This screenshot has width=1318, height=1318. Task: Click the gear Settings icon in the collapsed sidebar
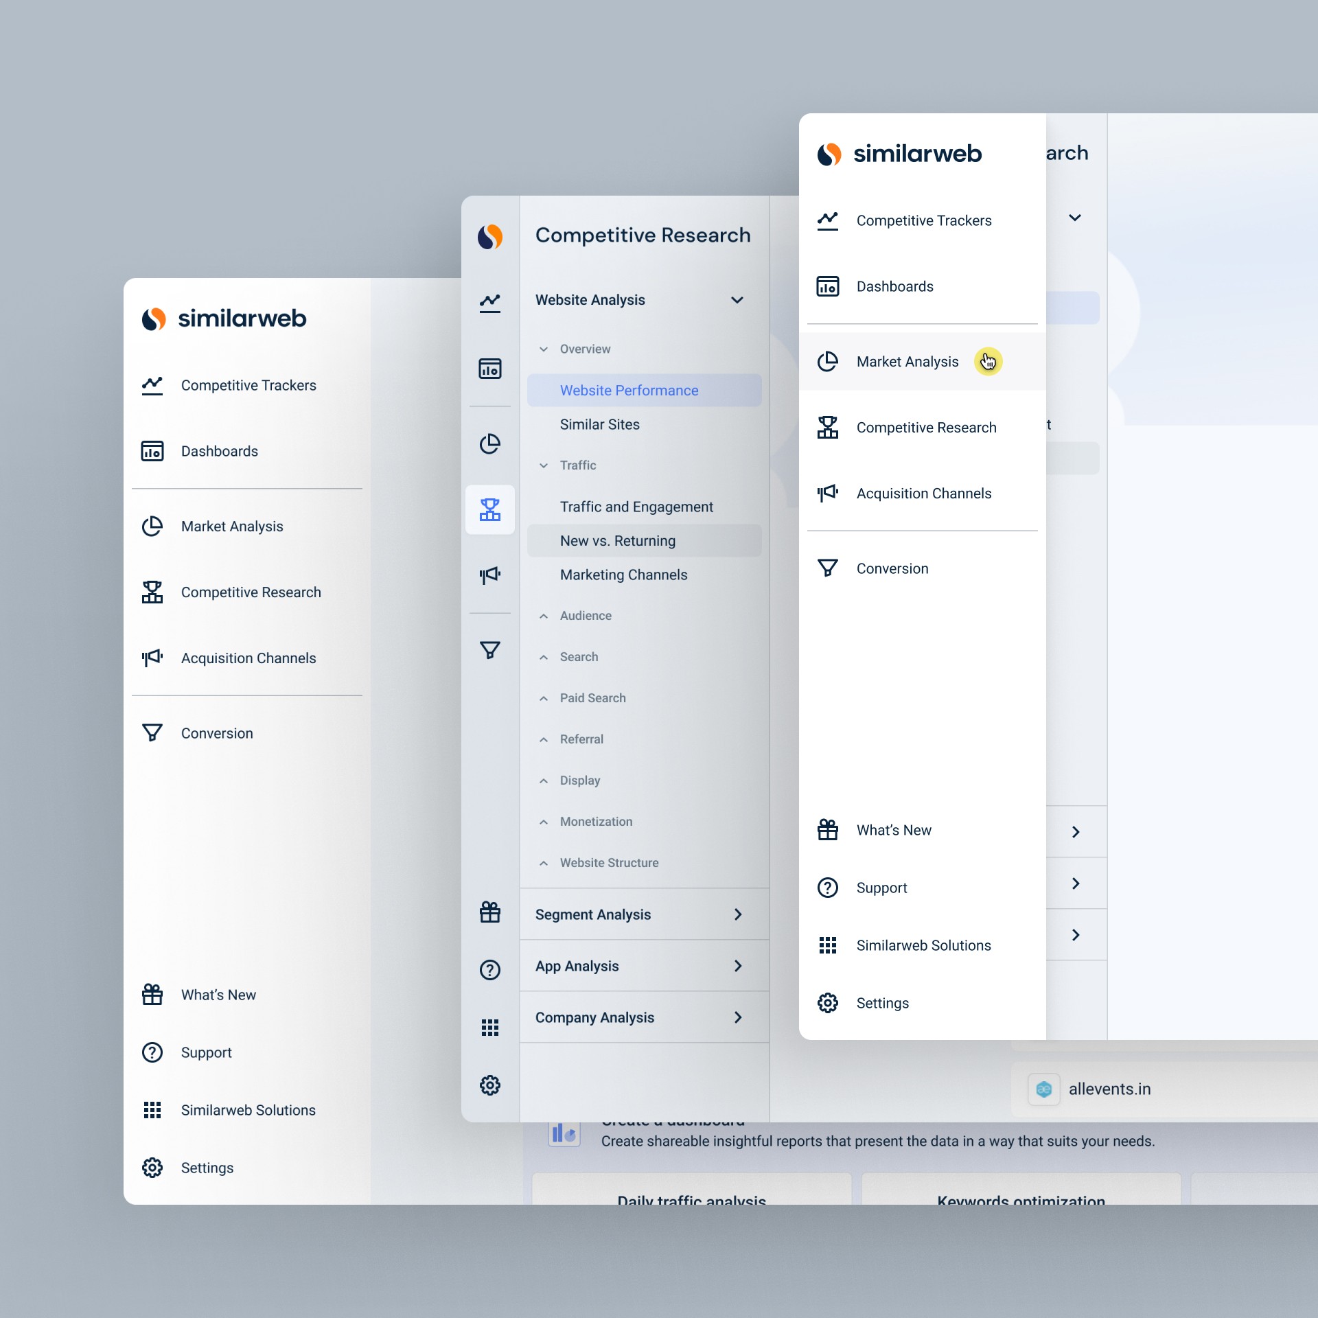489,1085
